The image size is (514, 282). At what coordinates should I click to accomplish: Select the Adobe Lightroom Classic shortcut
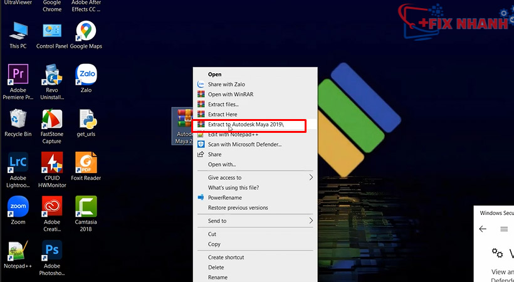(18, 170)
